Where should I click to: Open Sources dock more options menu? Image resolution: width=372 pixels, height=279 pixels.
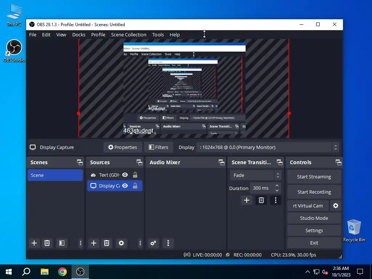pyautogui.click(x=140, y=243)
